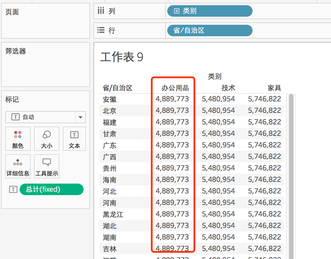Click the 标记 (Marks) card label
The height and width of the screenshot is (259, 331).
tap(12, 99)
